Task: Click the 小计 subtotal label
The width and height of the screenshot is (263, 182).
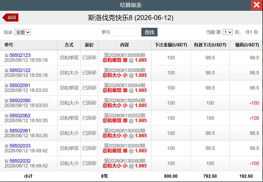Action: (x=28, y=176)
